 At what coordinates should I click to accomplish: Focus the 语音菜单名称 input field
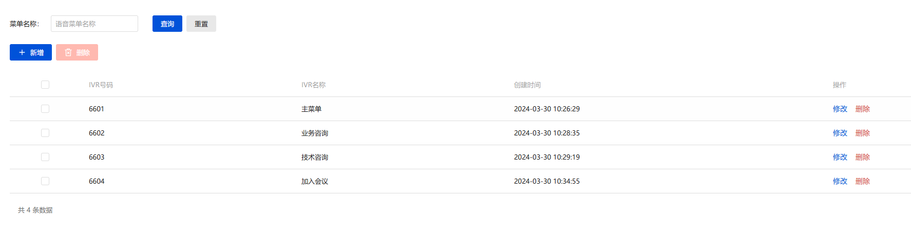pyautogui.click(x=94, y=24)
